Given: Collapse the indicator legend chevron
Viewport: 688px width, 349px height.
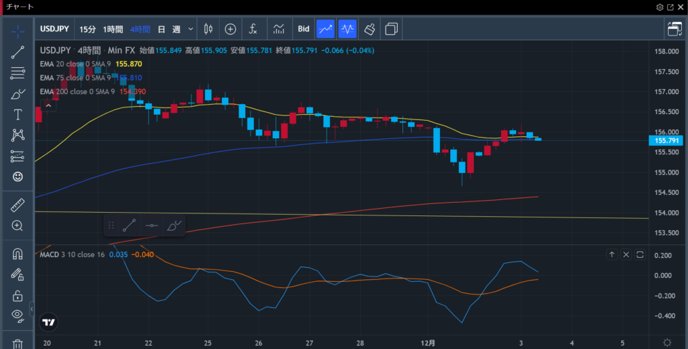Looking at the screenshot, I should coord(48,105).
